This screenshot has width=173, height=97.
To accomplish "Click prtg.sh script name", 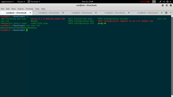I will pos(102,23).
